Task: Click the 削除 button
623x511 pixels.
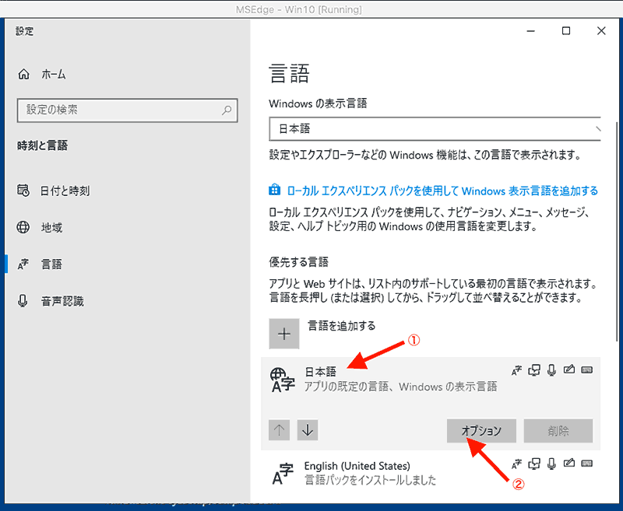Action: [560, 430]
